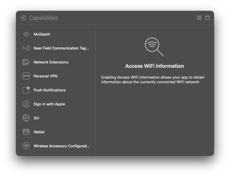The image size is (230, 177).
Task: Select Wireless Accessory Configuration row
Action: [56, 146]
